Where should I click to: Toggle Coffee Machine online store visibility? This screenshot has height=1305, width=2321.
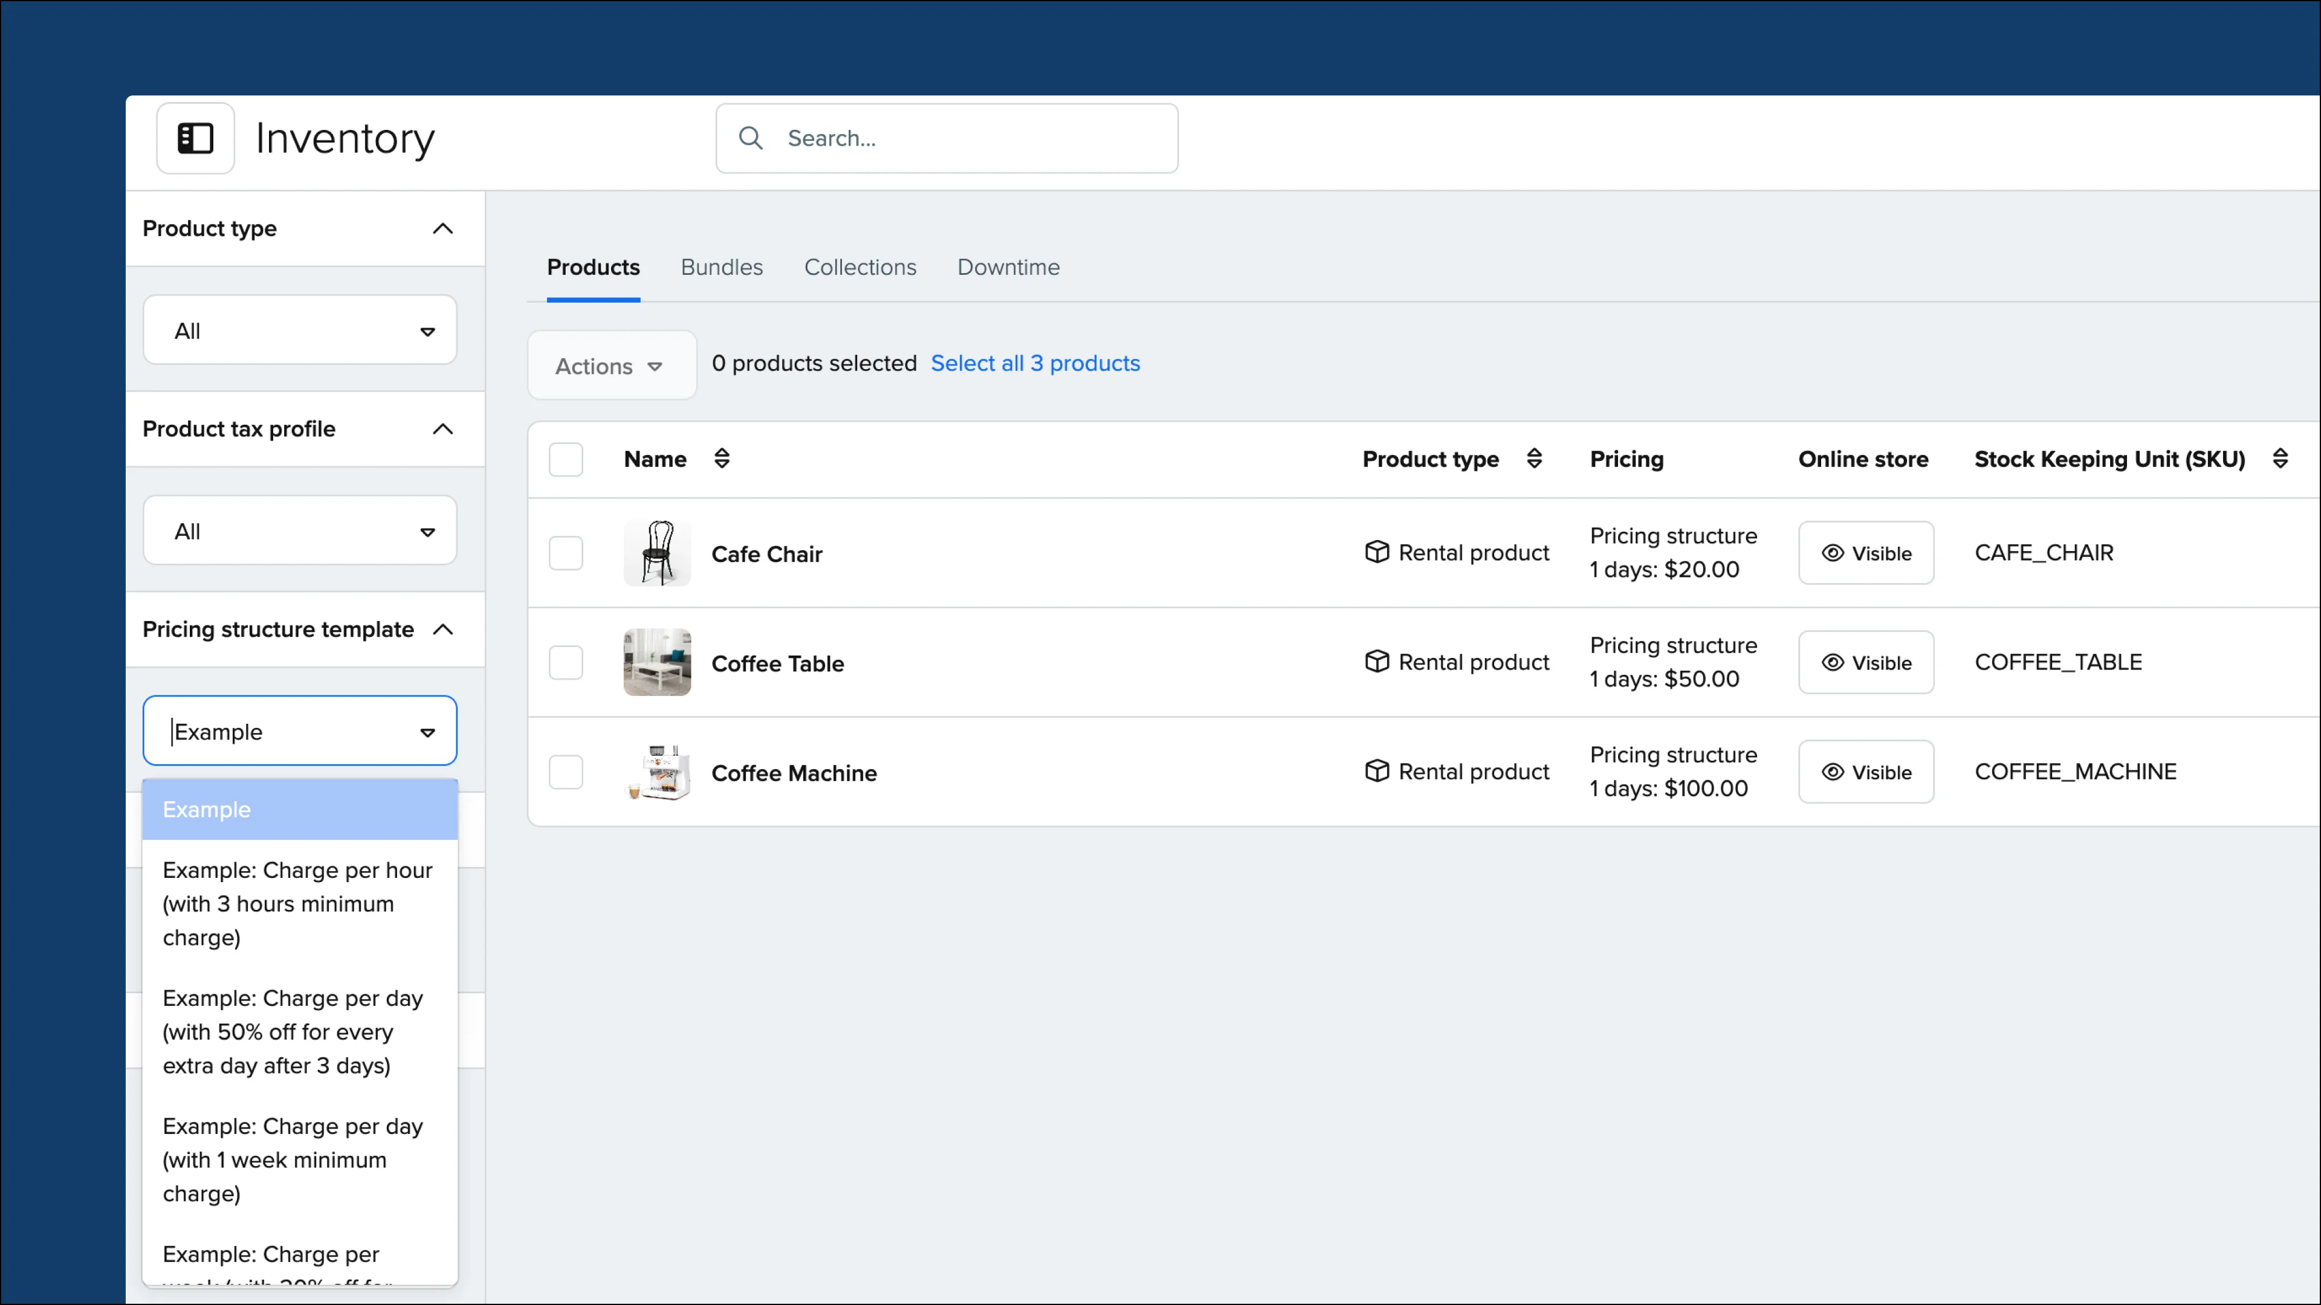click(x=1866, y=772)
